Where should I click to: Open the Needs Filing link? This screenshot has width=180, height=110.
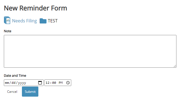coord(24,21)
